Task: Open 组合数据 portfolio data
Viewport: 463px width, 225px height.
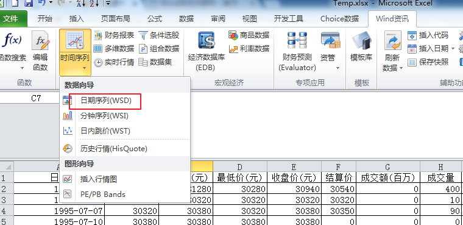Action: tap(159, 49)
